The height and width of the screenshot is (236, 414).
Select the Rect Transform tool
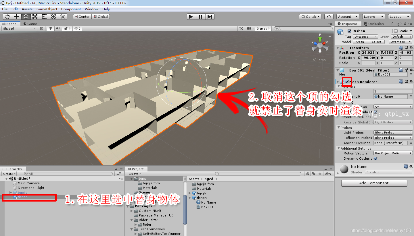pyautogui.click(x=44, y=16)
